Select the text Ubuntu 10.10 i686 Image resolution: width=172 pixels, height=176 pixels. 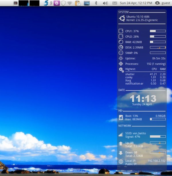(x=138, y=17)
